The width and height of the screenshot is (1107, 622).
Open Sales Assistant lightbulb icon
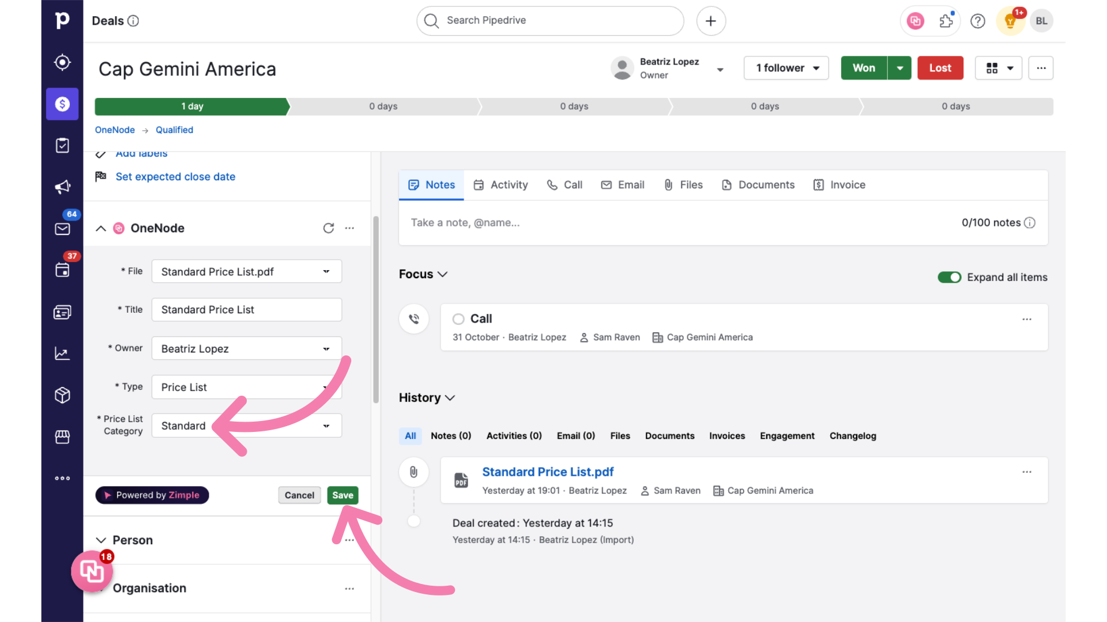(x=1010, y=21)
